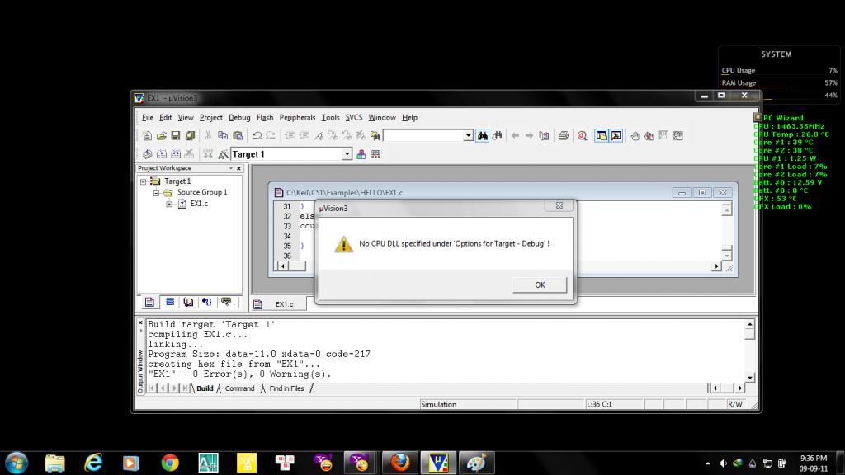Toggle the Project Window toolbar button
The width and height of the screenshot is (845, 475).
tap(601, 136)
